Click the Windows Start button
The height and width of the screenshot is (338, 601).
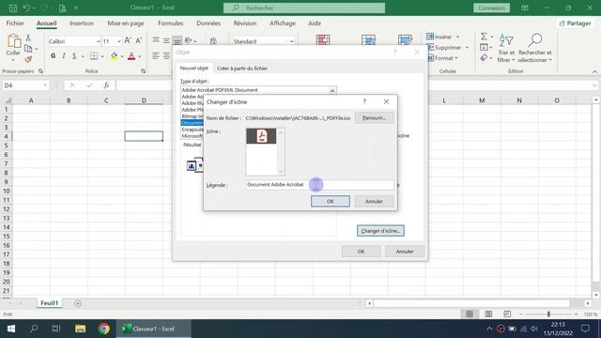pos(11,329)
